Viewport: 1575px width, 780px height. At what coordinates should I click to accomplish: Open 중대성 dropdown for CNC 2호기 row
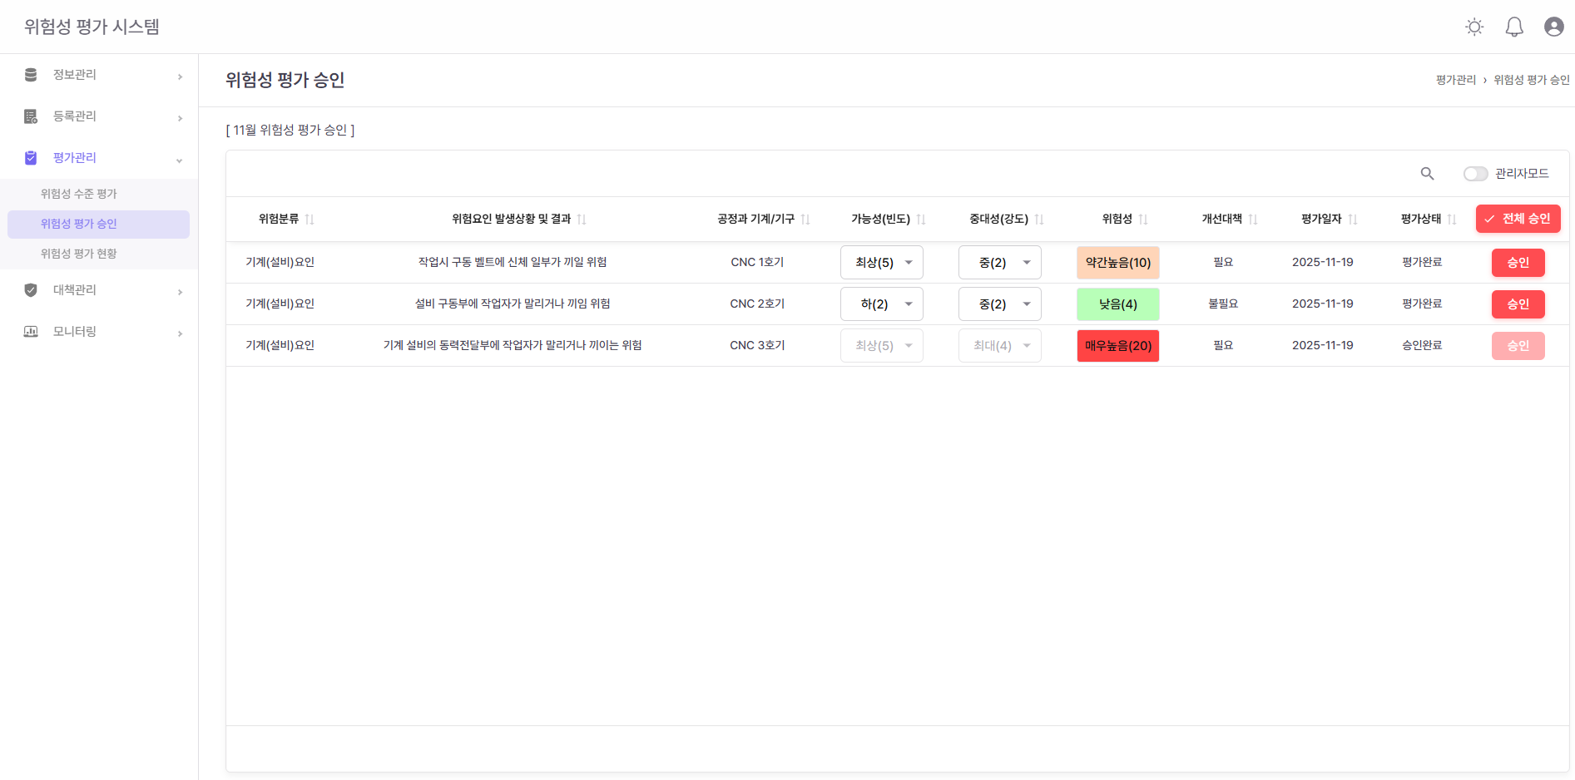point(999,304)
